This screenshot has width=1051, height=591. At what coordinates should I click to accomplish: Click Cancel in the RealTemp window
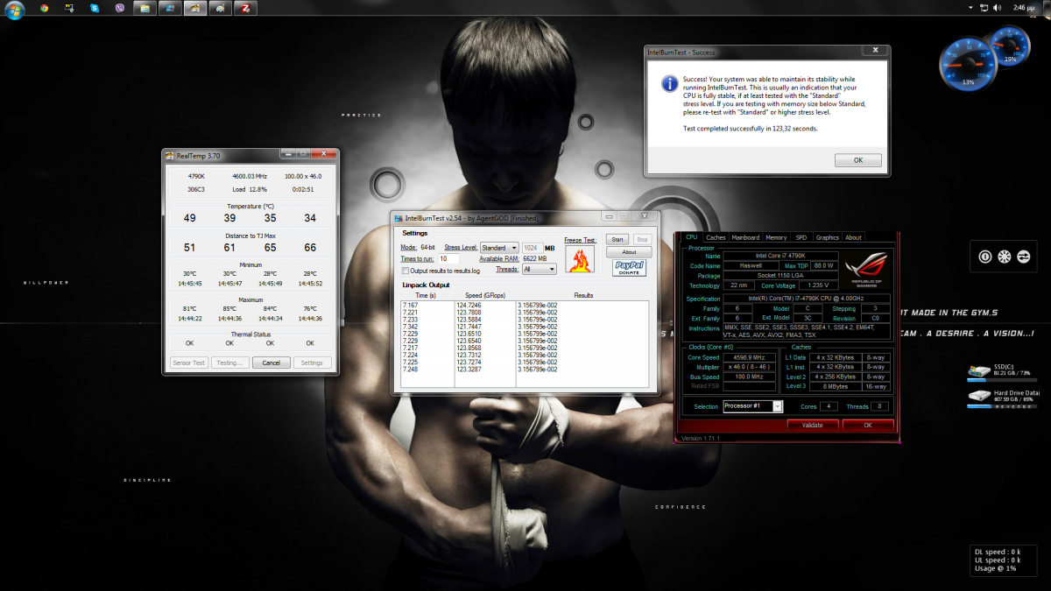(x=272, y=362)
